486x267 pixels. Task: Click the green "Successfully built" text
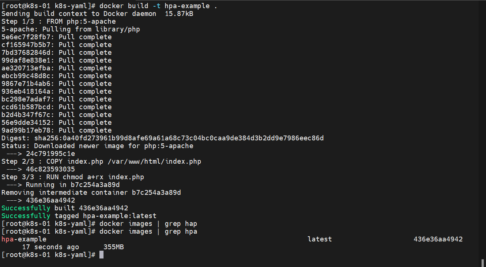coord(26,208)
